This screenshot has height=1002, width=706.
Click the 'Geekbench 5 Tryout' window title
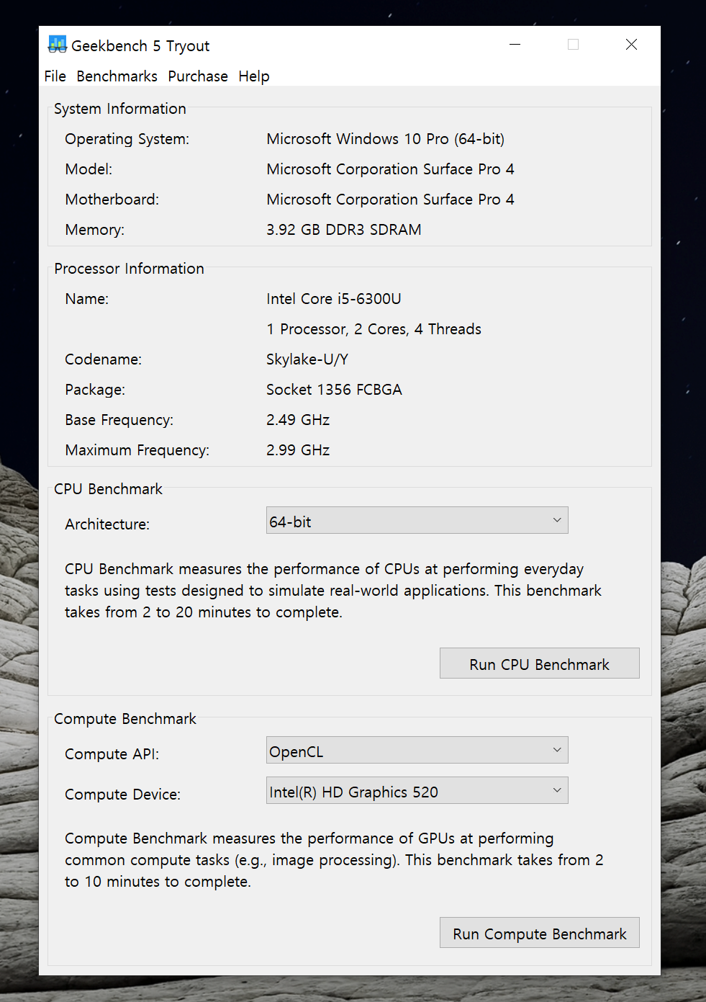pos(140,46)
